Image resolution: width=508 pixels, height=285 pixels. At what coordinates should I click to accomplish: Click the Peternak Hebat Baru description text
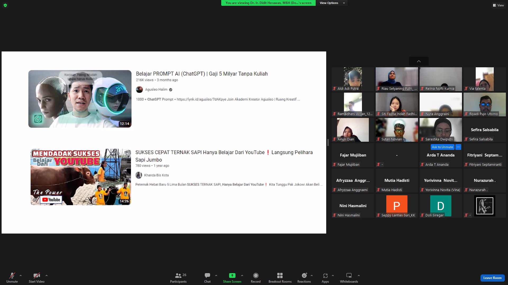click(229, 184)
